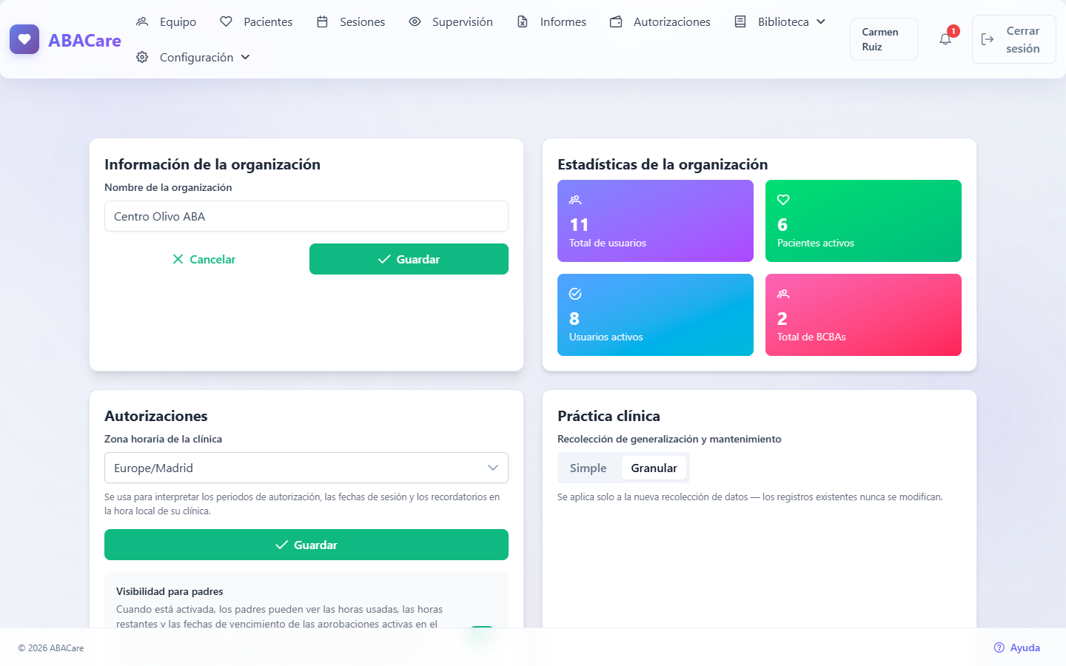Select Simple collection mode

[x=589, y=468]
